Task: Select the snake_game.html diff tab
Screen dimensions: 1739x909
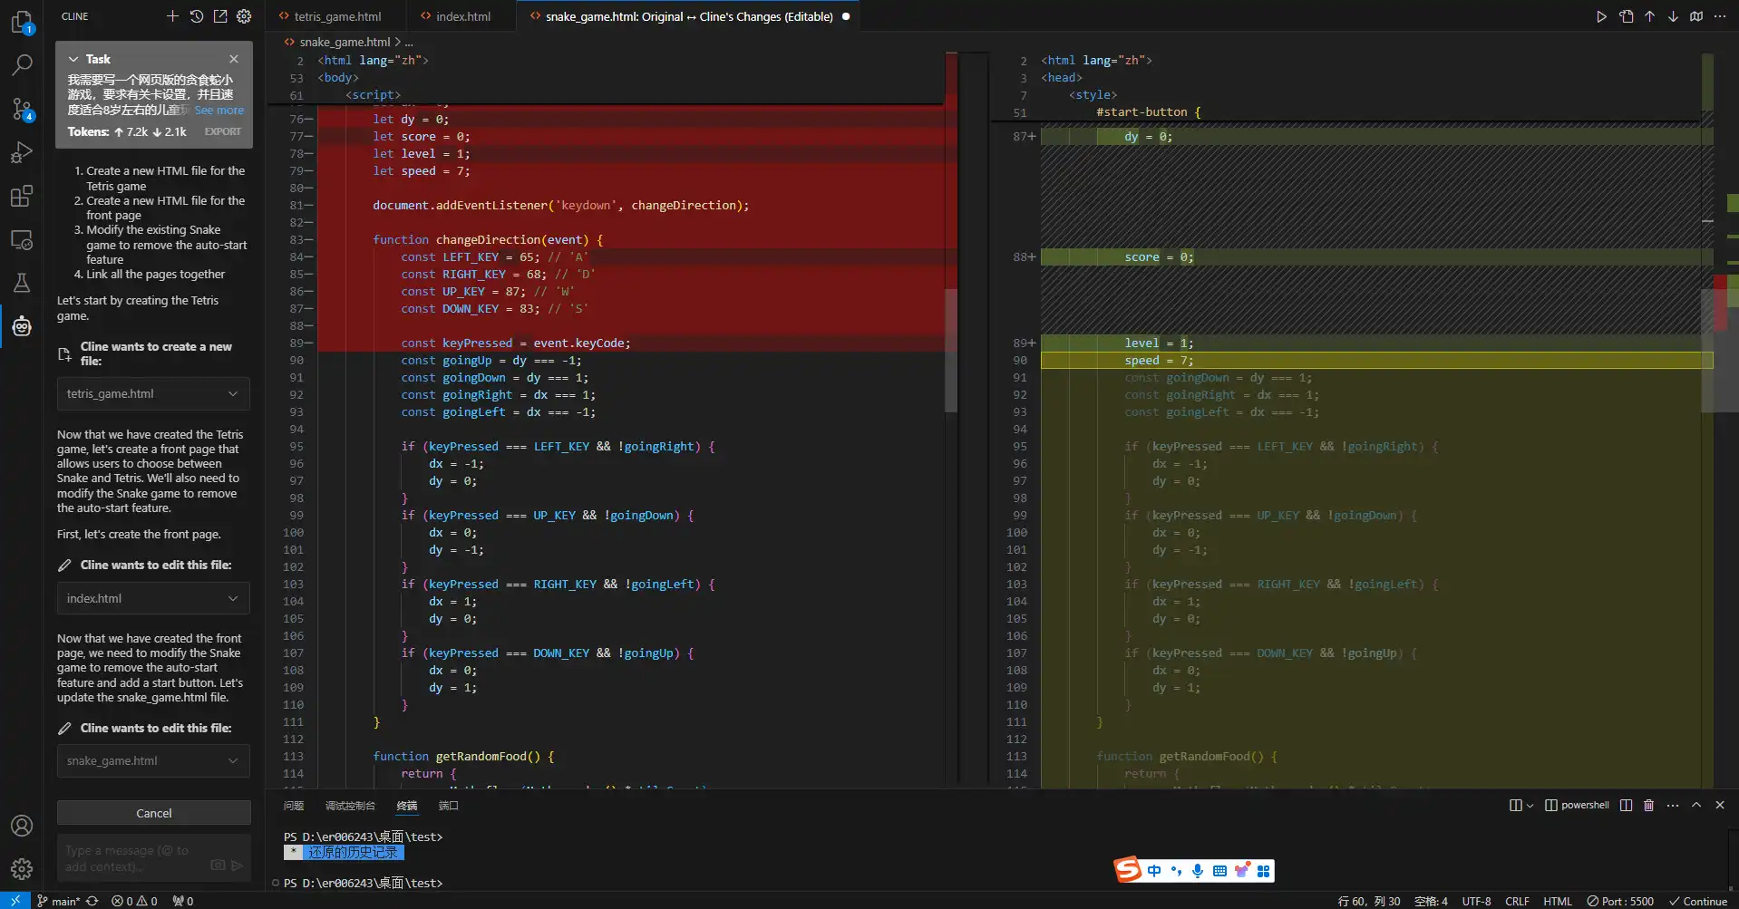Action: pos(688,16)
